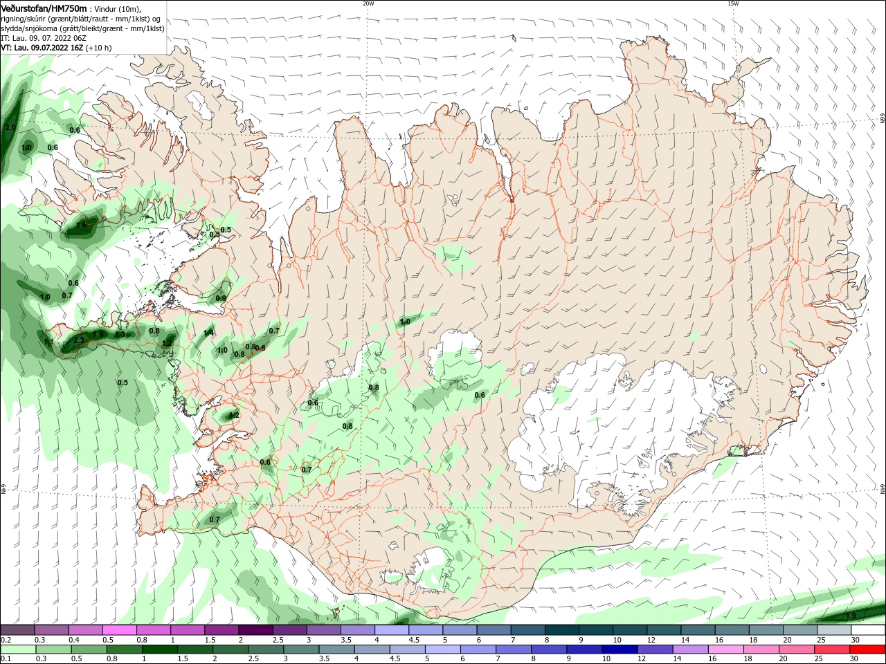
Task: Click the 20W longitude label
Action: 368,3
